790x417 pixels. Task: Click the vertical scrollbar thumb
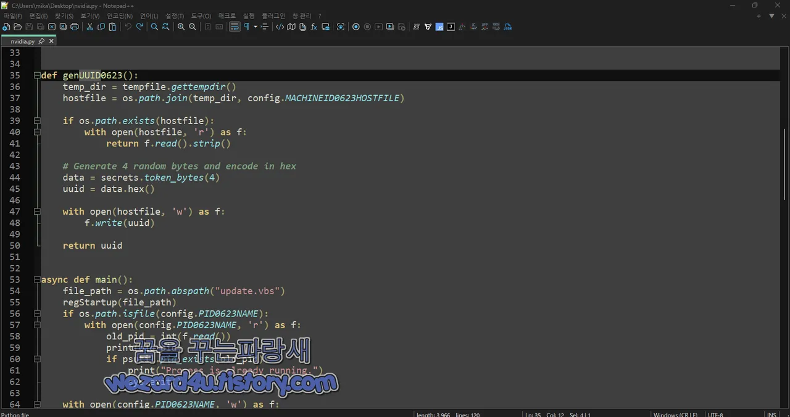point(785,163)
